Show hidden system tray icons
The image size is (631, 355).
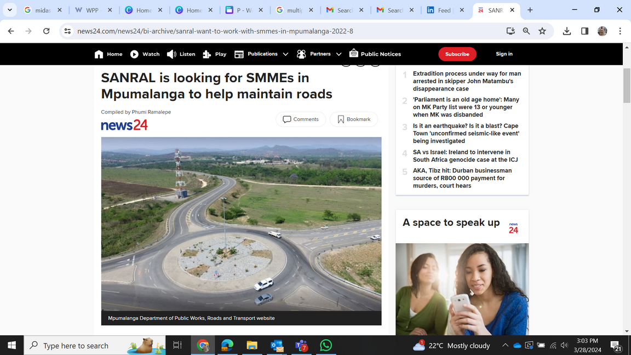coord(505,345)
